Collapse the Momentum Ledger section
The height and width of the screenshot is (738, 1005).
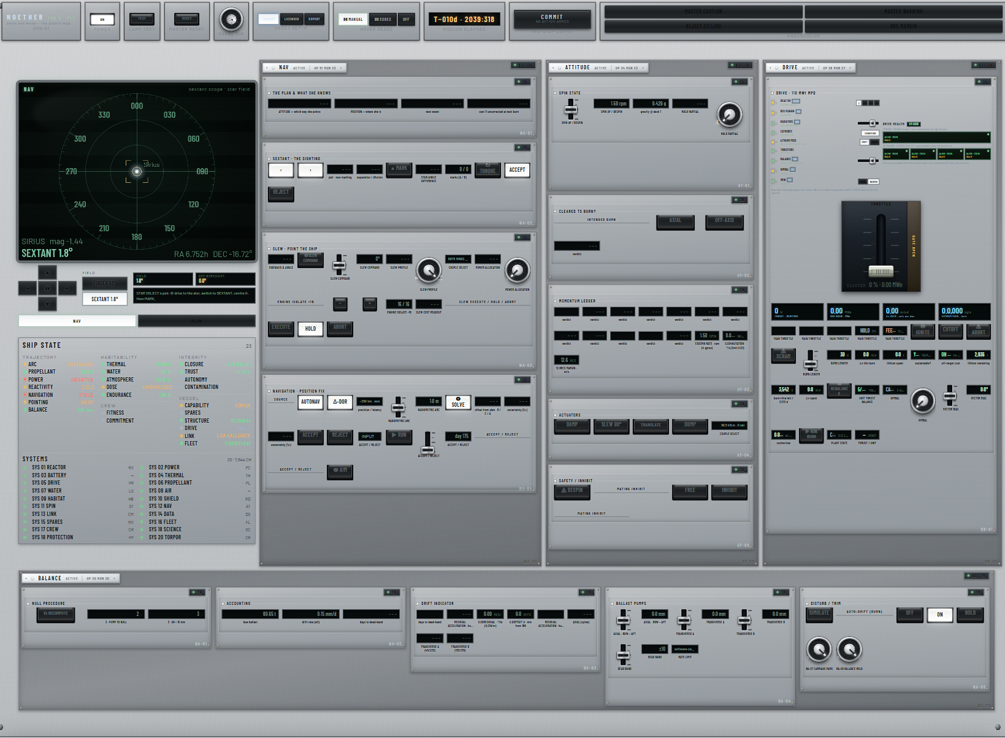point(556,301)
